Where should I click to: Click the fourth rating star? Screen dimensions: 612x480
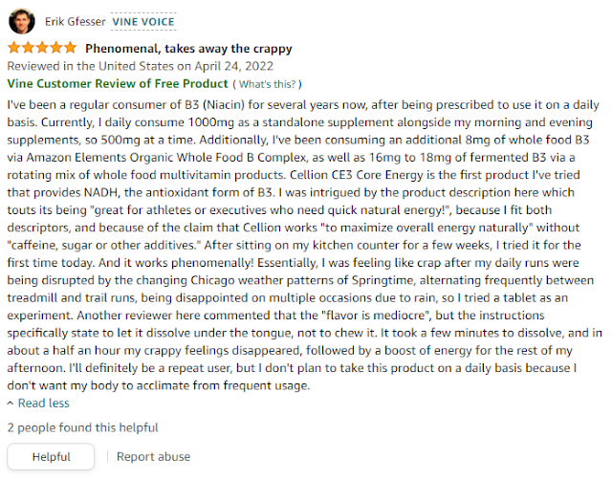click(56, 47)
